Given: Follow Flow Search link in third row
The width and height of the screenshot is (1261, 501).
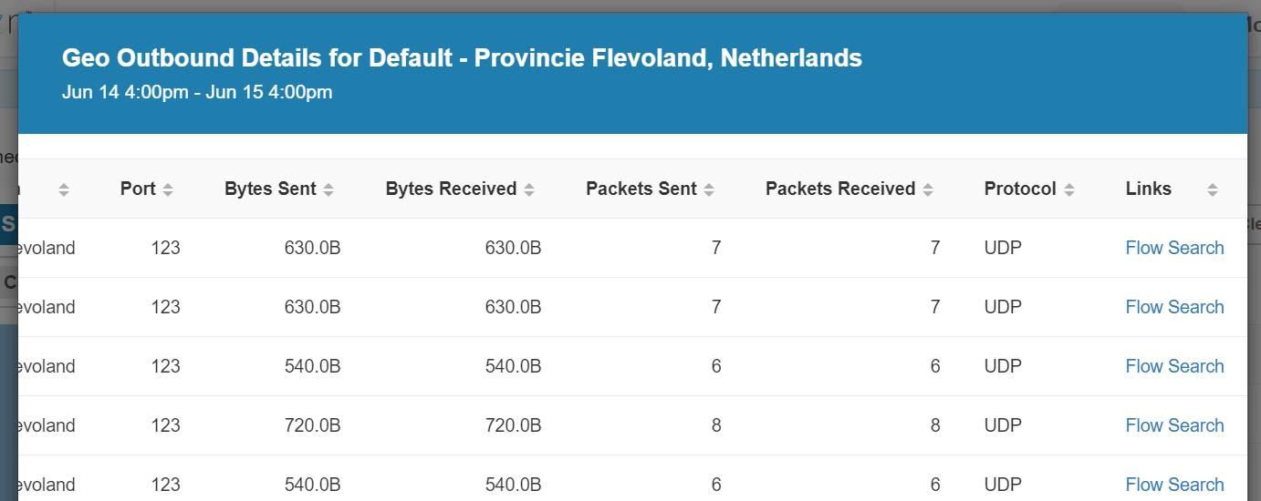Looking at the screenshot, I should [x=1174, y=366].
